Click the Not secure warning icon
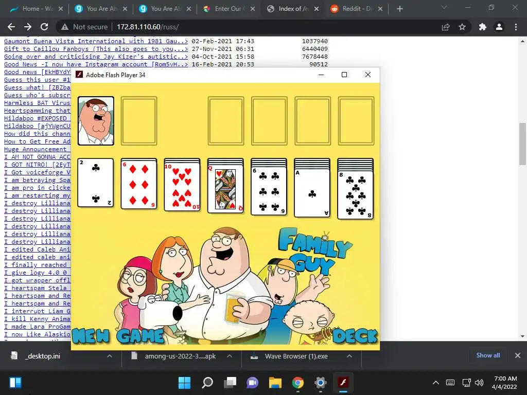The image size is (527, 395). [65, 27]
